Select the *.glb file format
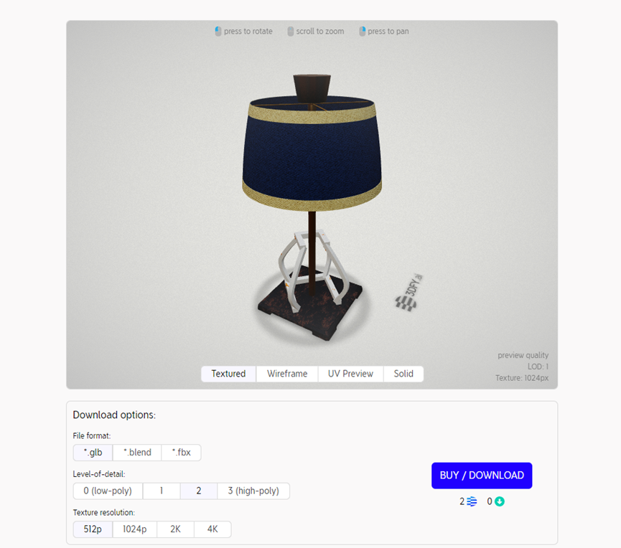The width and height of the screenshot is (621, 548). point(93,453)
